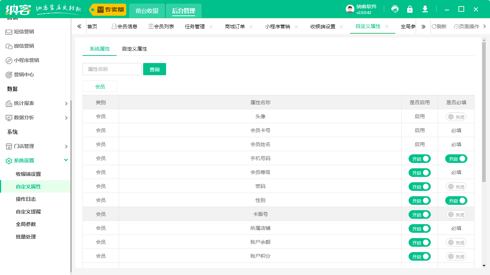Screen dimensions: 490x275
Task: Toggle 是否启用 switch for 性别
Action: (420, 201)
